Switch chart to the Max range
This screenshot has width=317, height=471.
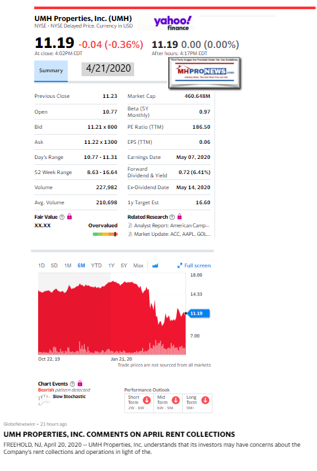pos(138,265)
